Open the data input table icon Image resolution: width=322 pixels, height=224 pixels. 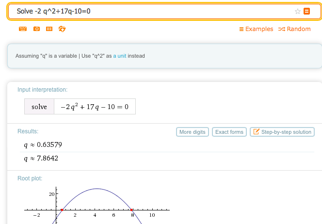pyautogui.click(x=49, y=29)
